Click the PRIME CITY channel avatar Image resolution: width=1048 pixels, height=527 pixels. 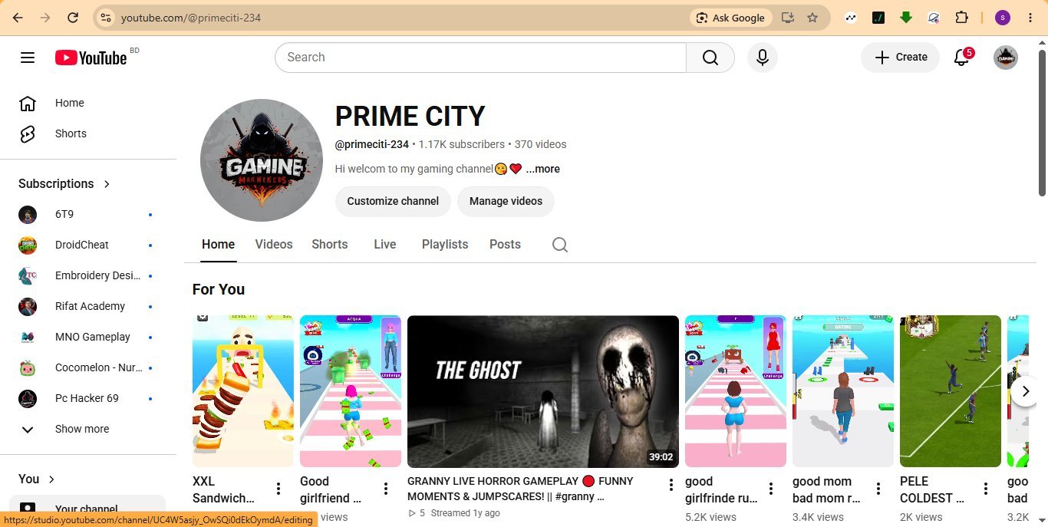coord(262,160)
